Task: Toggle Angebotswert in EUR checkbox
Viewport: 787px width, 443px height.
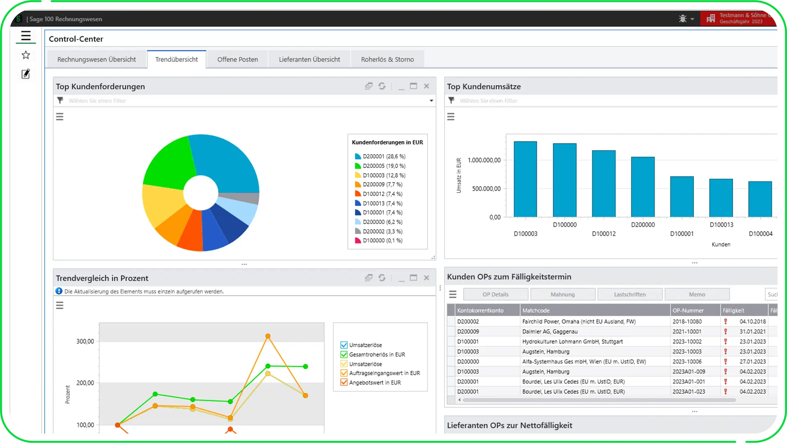Action: click(344, 382)
